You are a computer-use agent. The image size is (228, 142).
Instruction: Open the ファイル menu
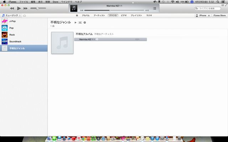pos(24,2)
